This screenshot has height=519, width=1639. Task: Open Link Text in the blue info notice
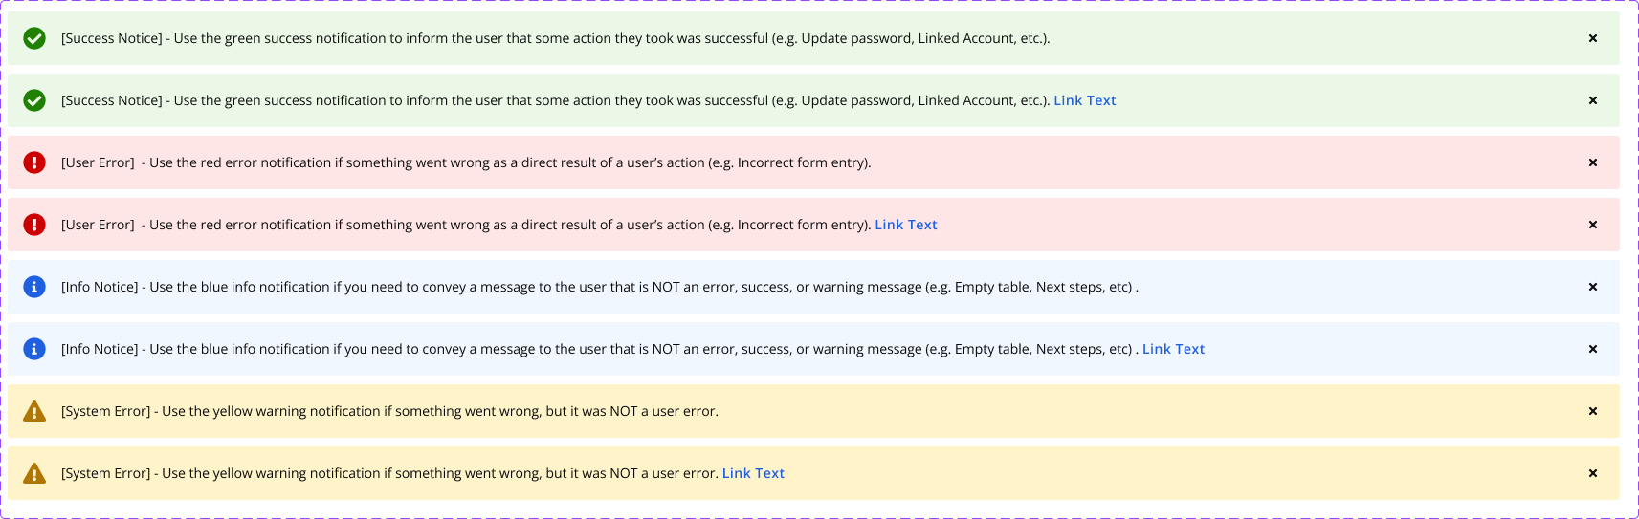point(1173,349)
